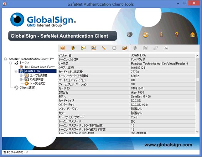Go to the Home icon
The width and height of the screenshot is (202, 157).
coord(192,35)
